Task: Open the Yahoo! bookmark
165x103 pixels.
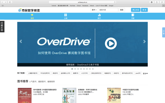Action: pyautogui.click(x=92, y=6)
